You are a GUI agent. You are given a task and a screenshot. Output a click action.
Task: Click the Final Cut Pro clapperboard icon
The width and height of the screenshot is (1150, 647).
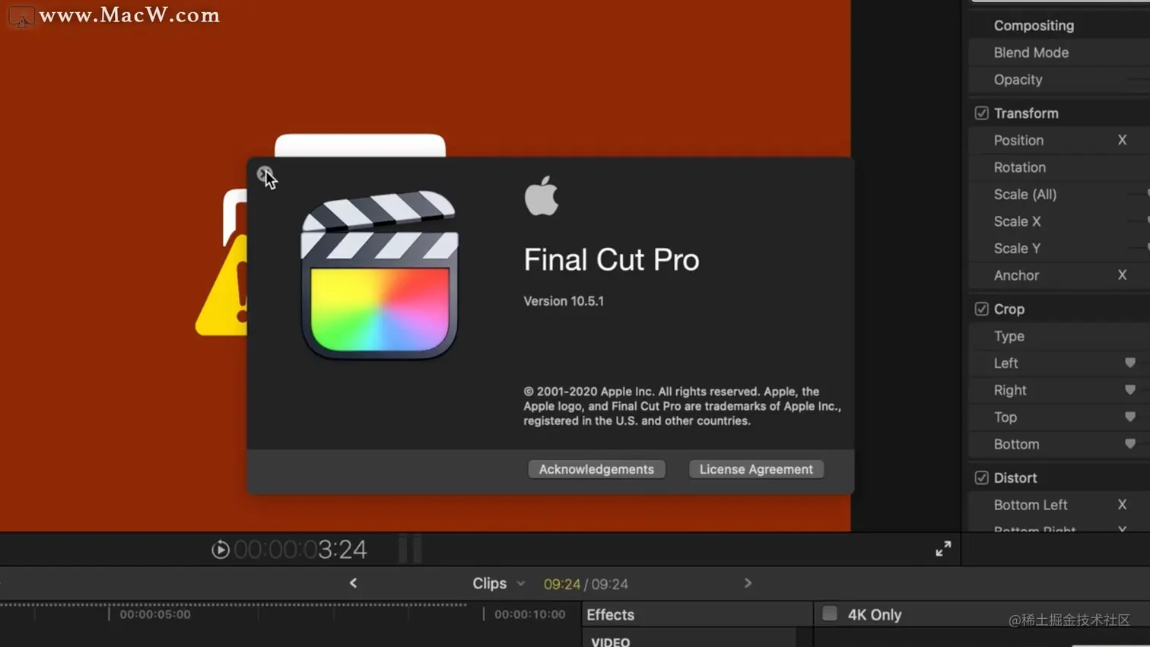pyautogui.click(x=380, y=274)
